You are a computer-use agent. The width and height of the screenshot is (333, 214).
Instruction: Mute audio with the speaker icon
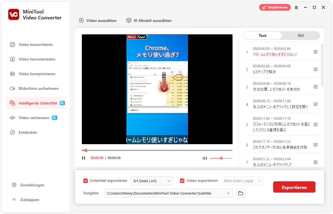(x=205, y=158)
